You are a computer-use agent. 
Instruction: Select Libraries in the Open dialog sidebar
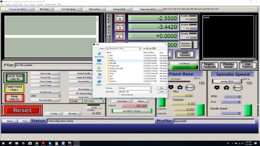click(99, 69)
